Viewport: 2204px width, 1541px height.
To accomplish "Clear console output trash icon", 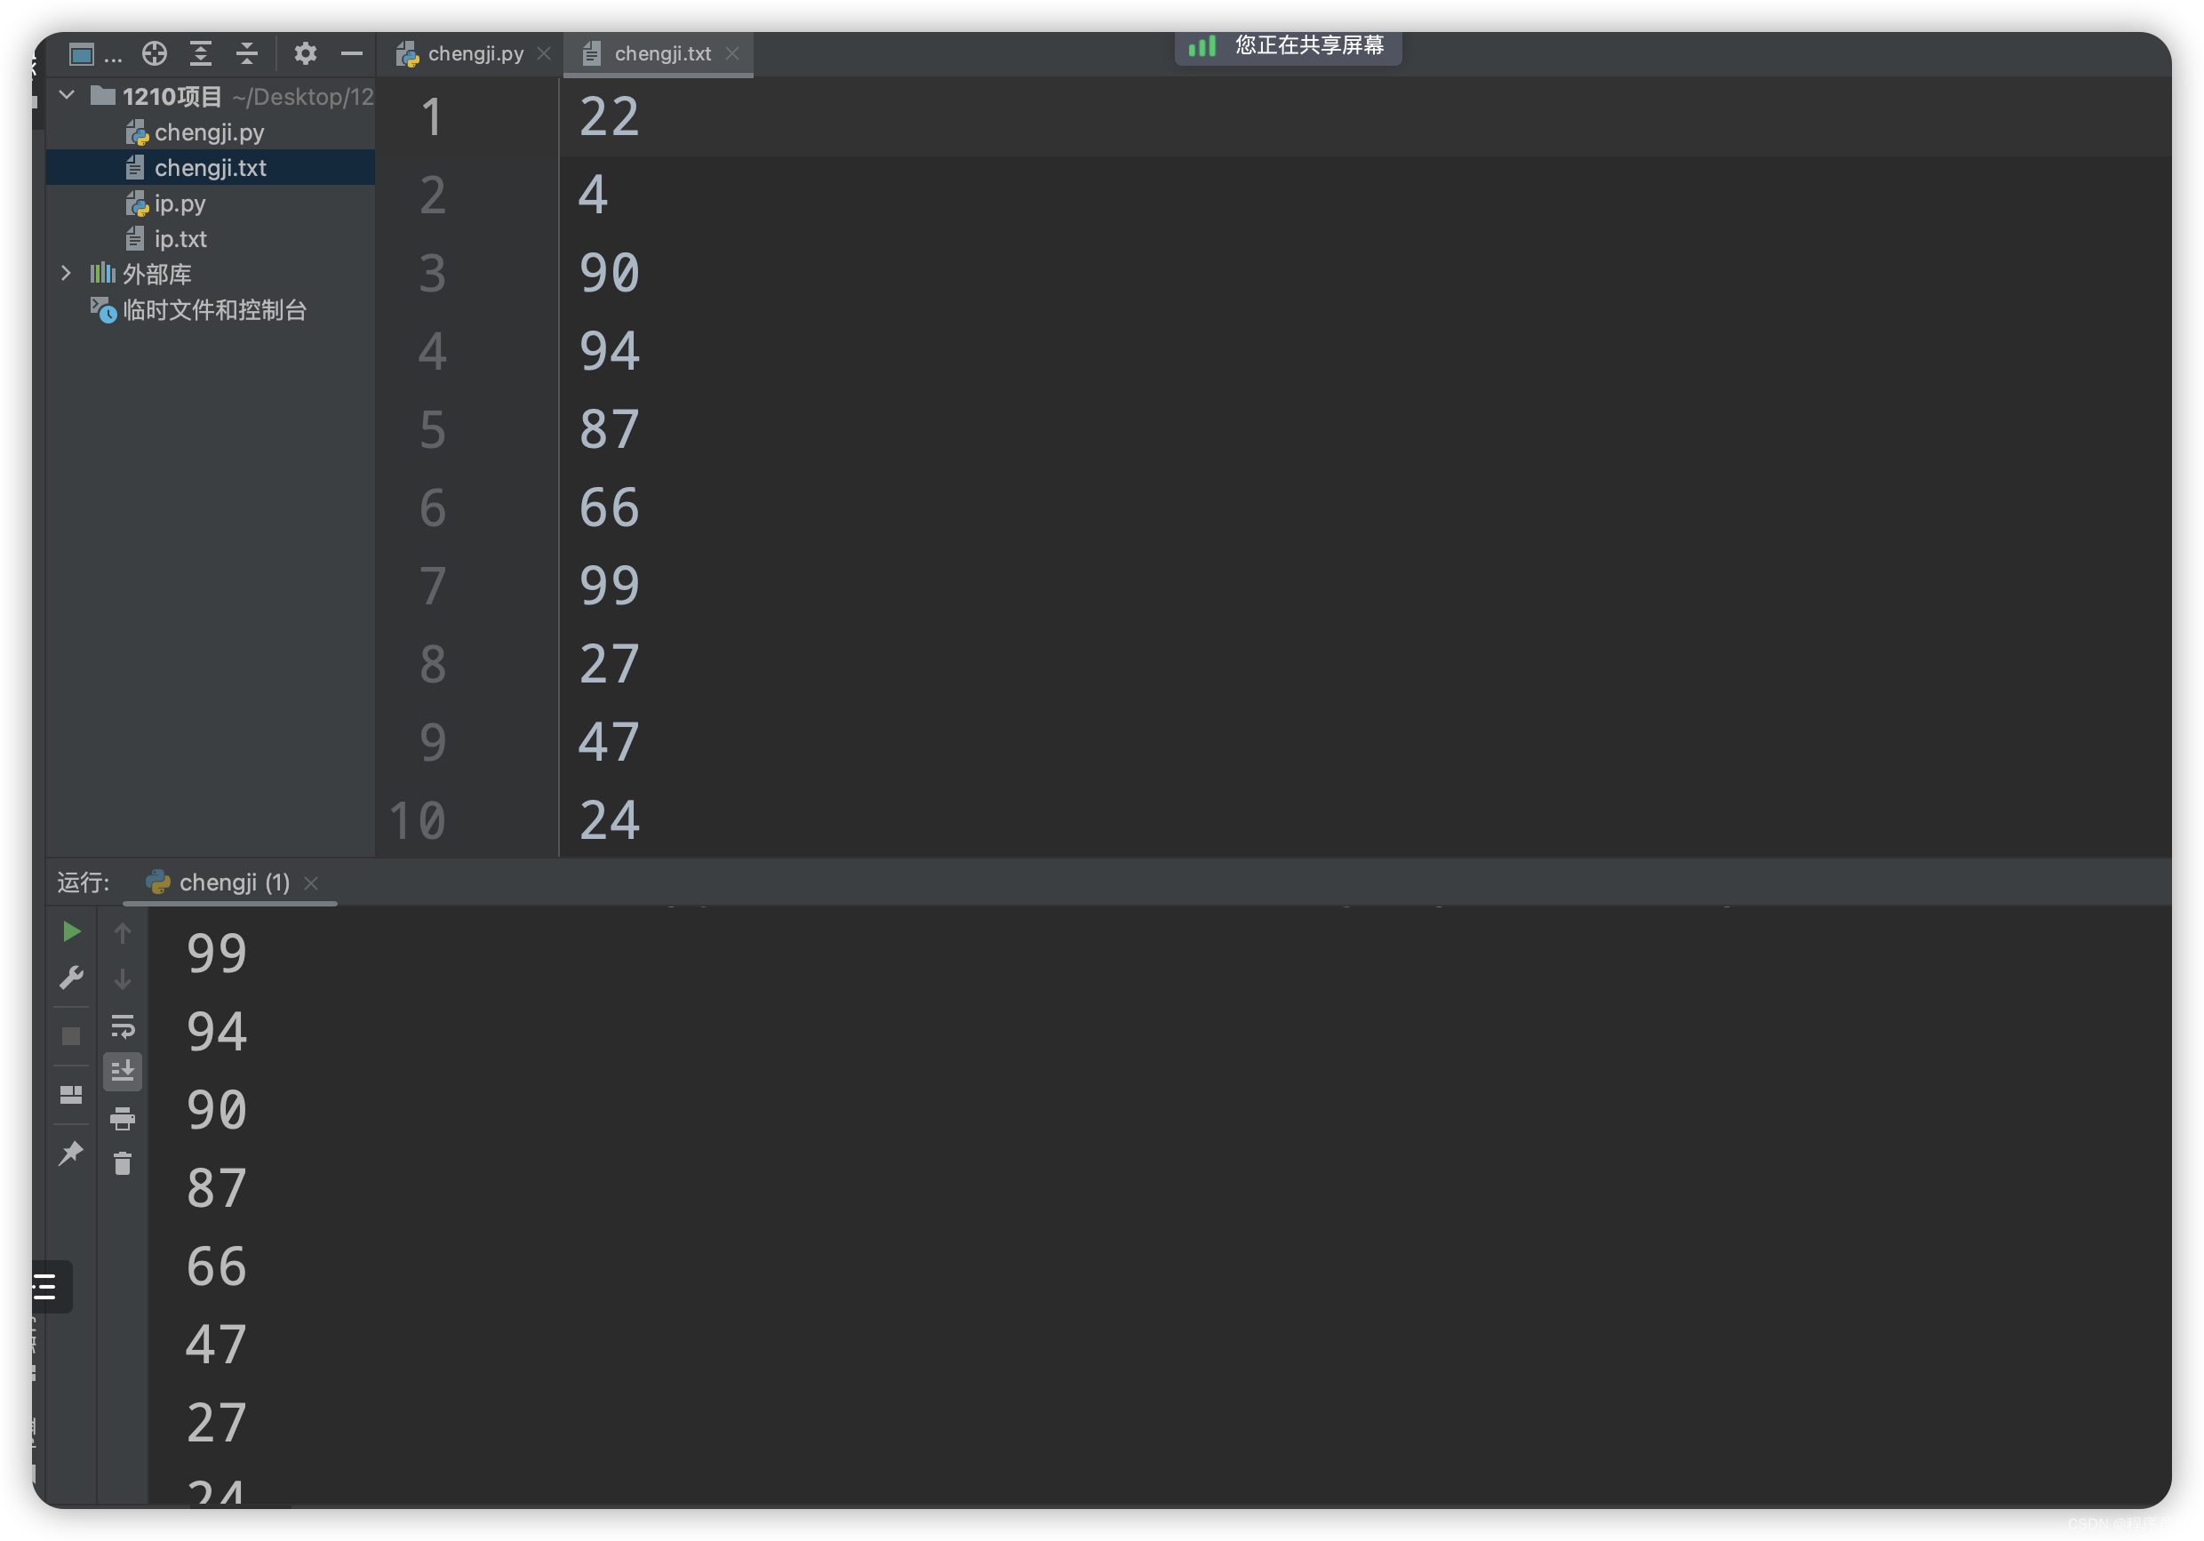I will click(123, 1163).
